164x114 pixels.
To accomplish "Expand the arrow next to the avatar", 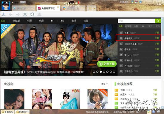I will coord(13,2).
